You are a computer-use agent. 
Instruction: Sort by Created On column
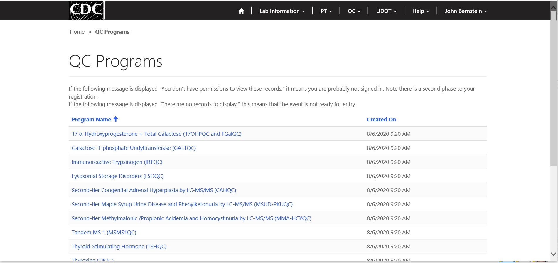click(381, 120)
